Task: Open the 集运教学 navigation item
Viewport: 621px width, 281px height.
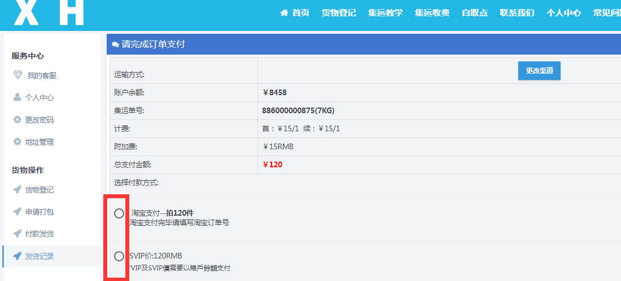Action: tap(386, 13)
